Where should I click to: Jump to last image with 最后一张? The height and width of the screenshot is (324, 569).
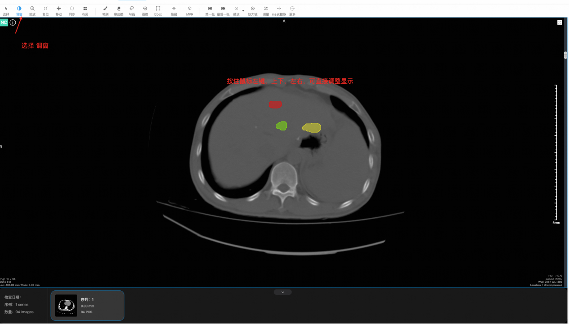tap(223, 11)
